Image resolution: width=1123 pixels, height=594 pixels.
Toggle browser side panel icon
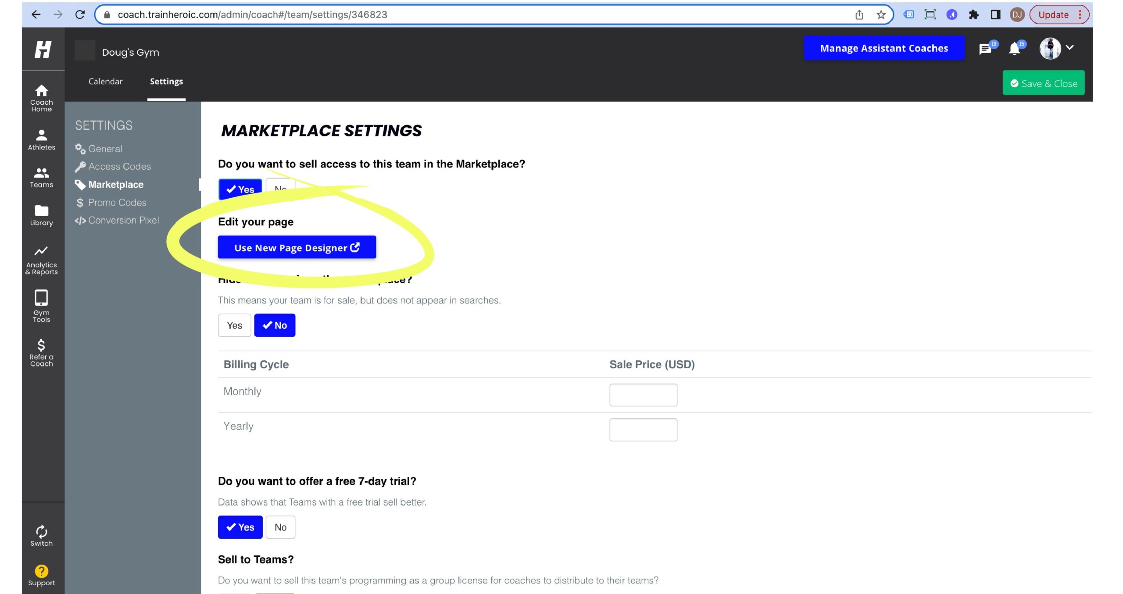click(x=996, y=15)
